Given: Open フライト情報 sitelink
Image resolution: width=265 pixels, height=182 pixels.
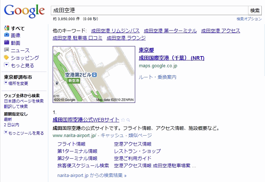Looking at the screenshot, I should point(71,144).
